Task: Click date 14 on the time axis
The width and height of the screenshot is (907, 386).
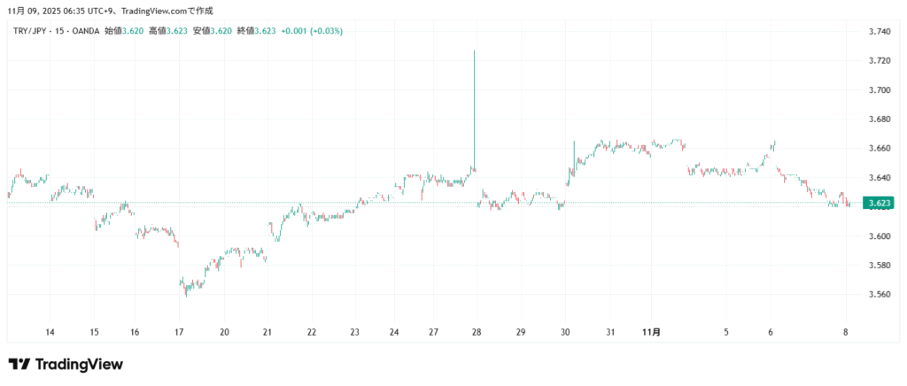Action: click(50, 332)
